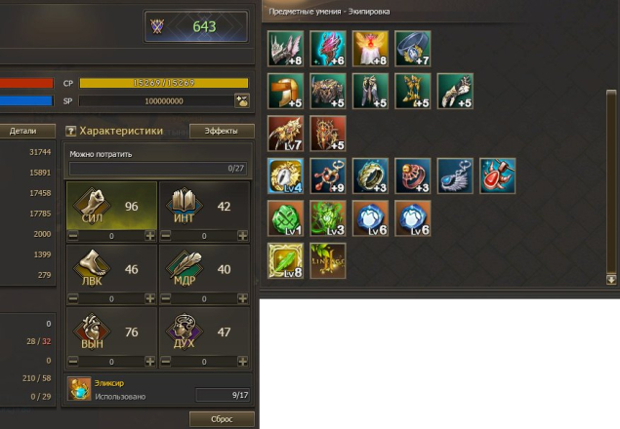Open the Lineage II logo skill icon
The height and width of the screenshot is (429, 620).
328,260
